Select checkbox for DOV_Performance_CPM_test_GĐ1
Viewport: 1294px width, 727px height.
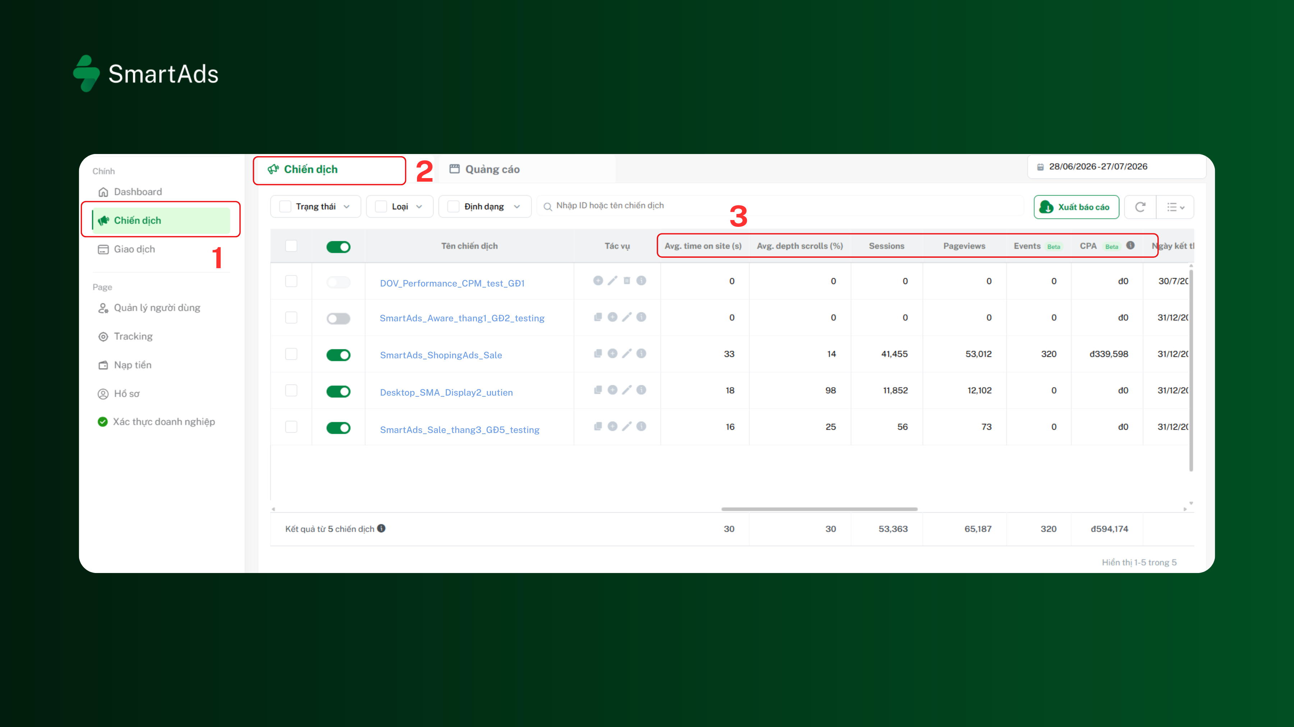(292, 281)
